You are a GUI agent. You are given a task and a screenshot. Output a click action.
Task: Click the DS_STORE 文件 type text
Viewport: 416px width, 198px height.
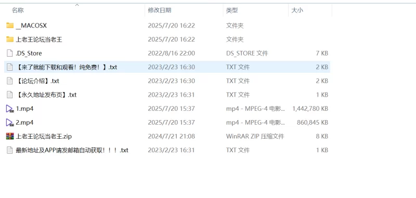point(247,54)
